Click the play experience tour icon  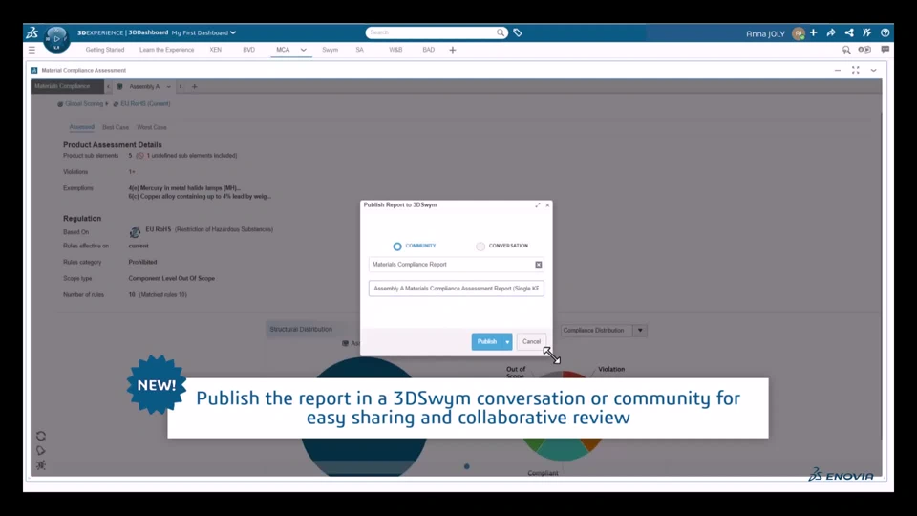pos(864,50)
